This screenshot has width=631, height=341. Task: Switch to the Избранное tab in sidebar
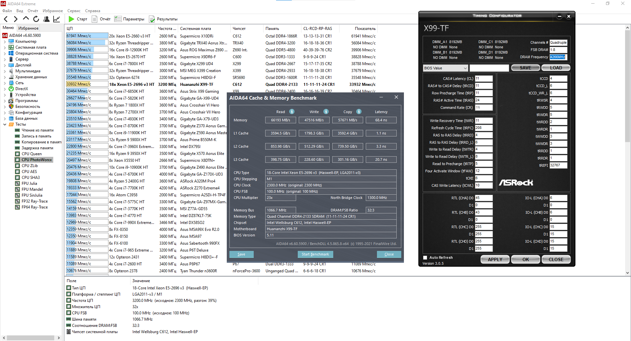[x=28, y=28]
